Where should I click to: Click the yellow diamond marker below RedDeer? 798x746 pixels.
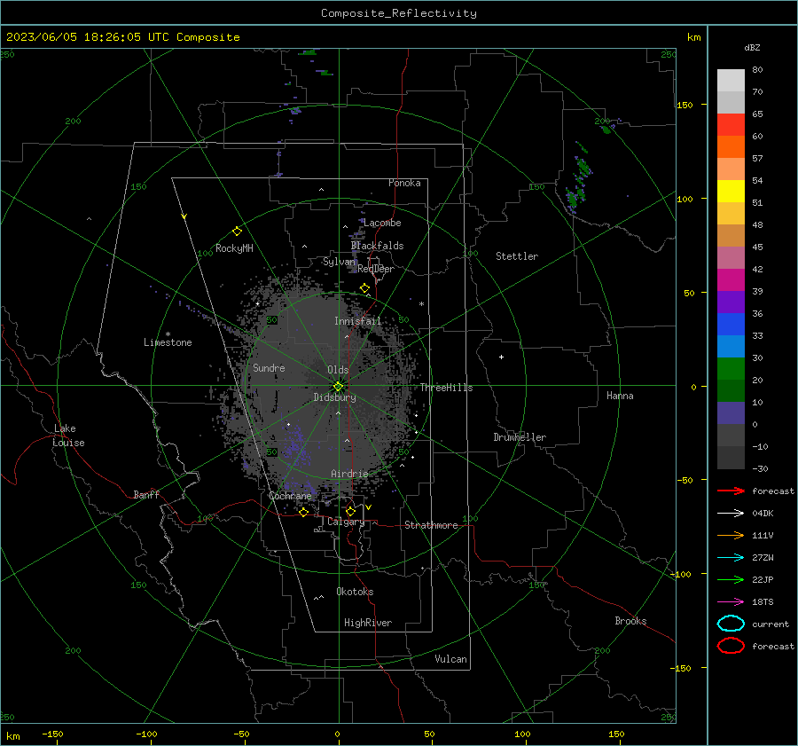[364, 288]
